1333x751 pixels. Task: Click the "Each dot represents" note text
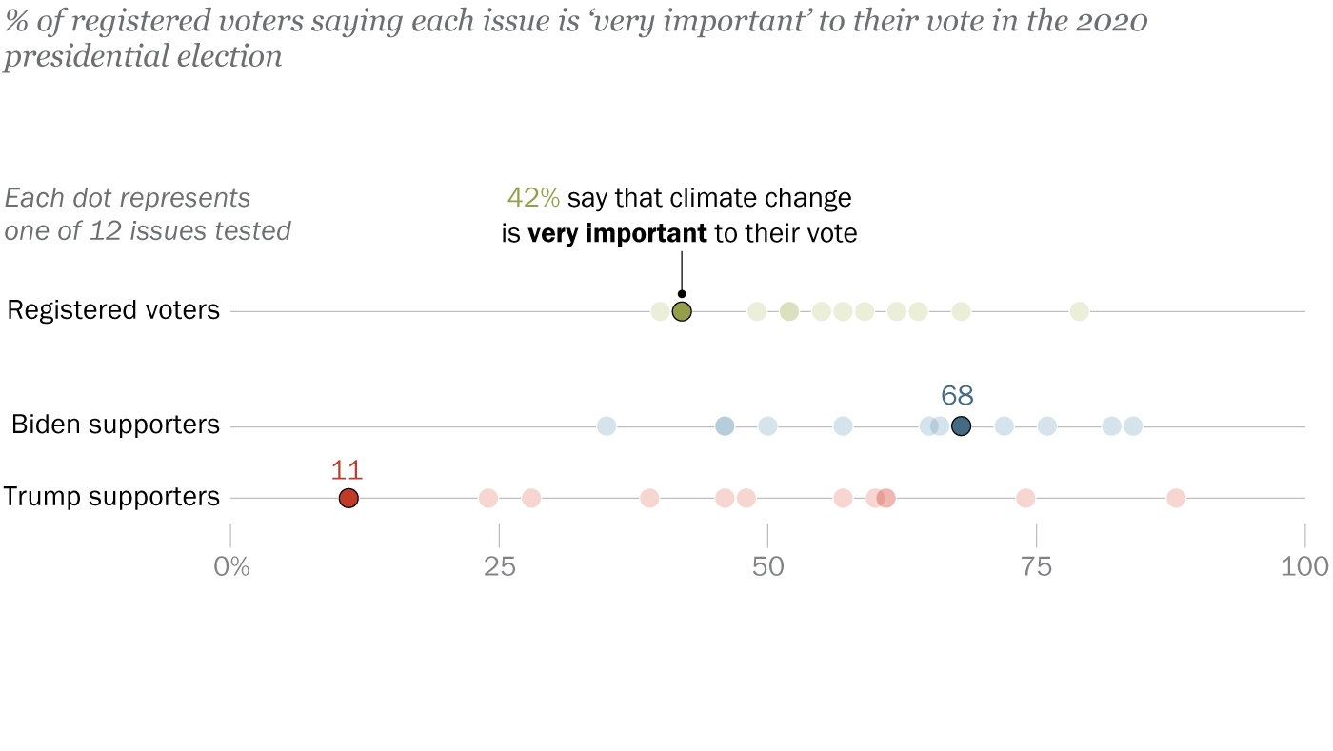[128, 198]
